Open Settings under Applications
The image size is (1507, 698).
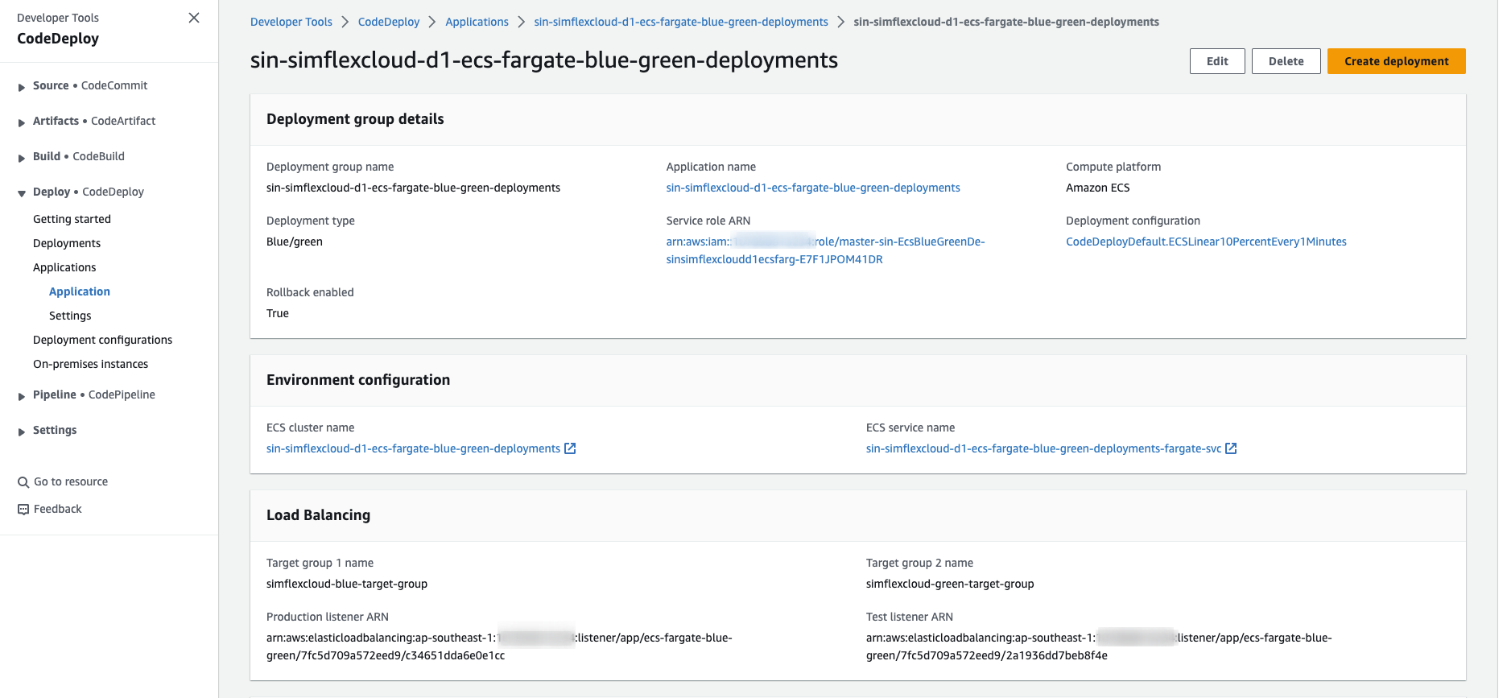click(x=70, y=316)
